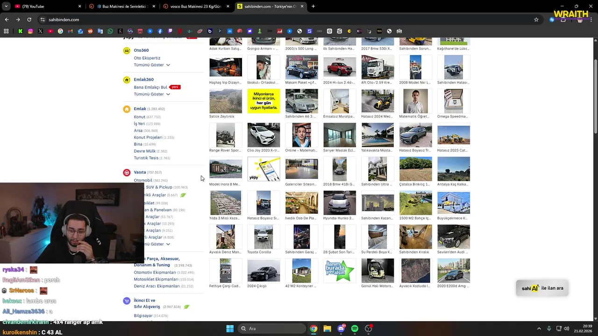Screen dimensions: 598x336
Task: Open the Bilgisayar category link
Action: click(143, 316)
